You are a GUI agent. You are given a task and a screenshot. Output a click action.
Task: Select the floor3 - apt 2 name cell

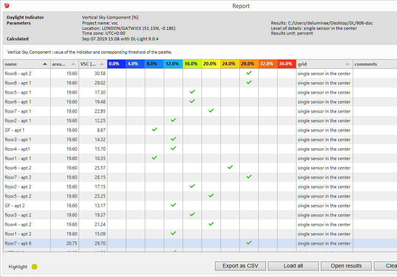point(27,215)
